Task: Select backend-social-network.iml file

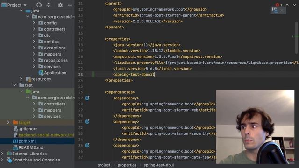Action: click(x=46, y=135)
